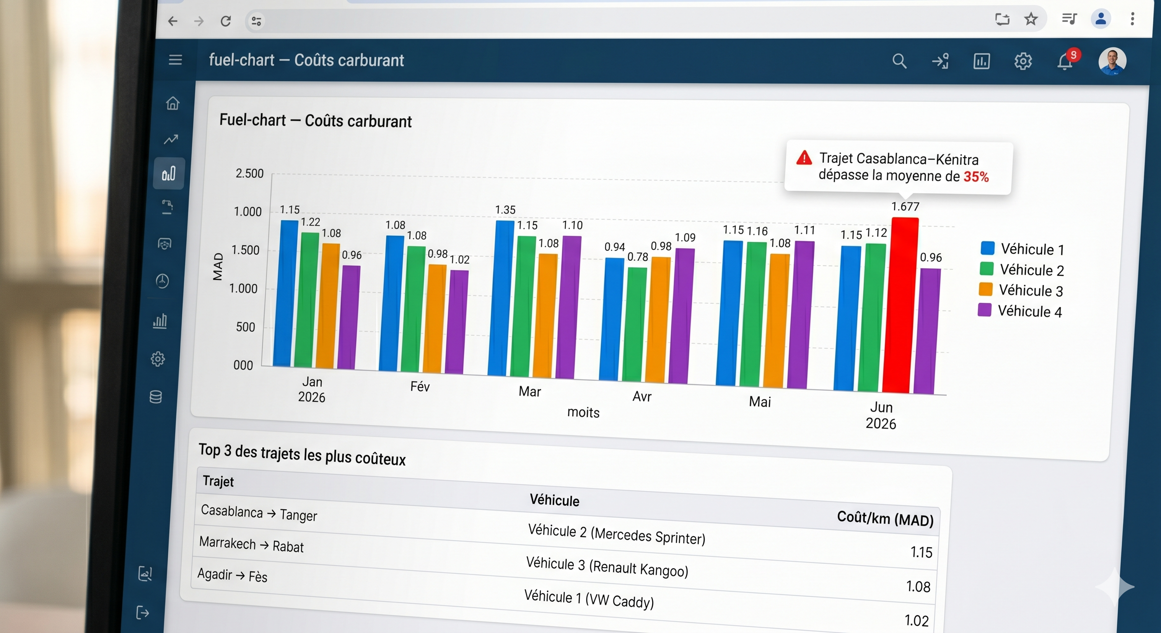Toggle Véhicule 2 legend entry

(1021, 270)
